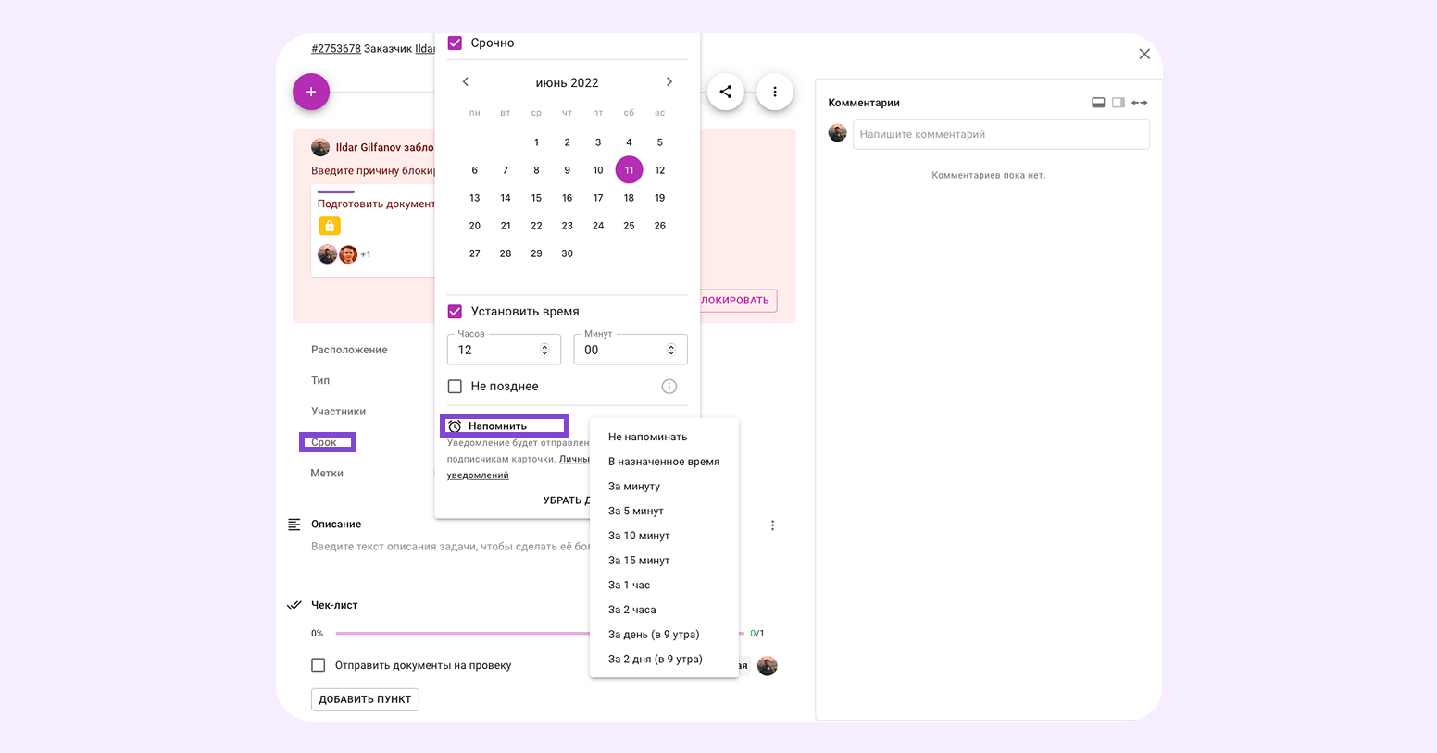Click the share icon button
This screenshot has width=1437, height=753.
(726, 92)
